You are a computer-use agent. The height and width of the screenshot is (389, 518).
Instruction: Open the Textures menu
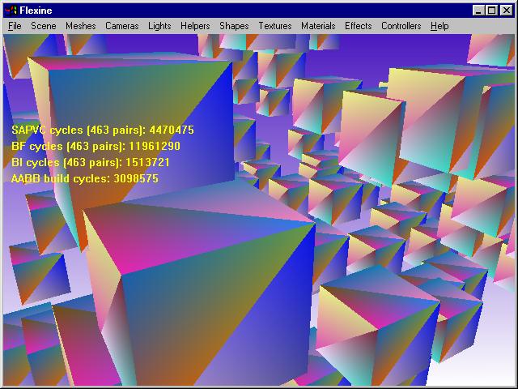[275, 26]
